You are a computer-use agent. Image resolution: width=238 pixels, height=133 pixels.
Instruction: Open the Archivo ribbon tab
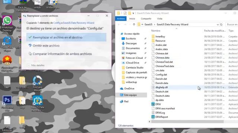pos(121,18)
